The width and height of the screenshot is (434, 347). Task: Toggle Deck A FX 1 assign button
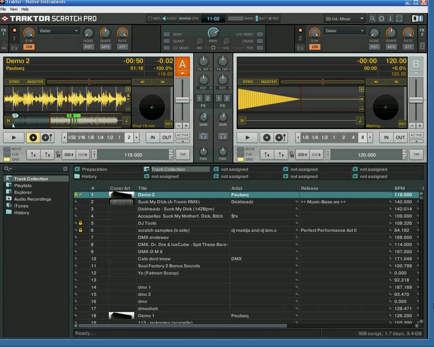point(199,98)
